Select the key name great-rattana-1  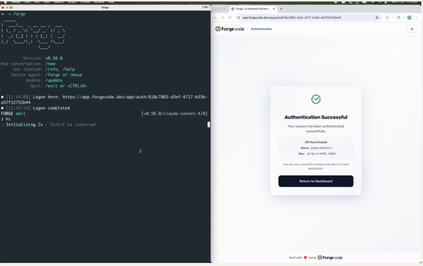click(x=321, y=148)
